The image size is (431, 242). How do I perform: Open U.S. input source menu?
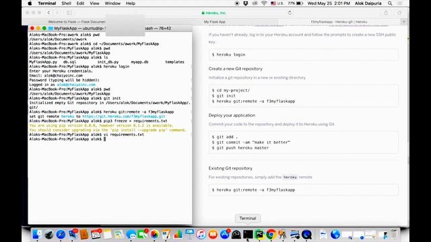(x=277, y=3)
